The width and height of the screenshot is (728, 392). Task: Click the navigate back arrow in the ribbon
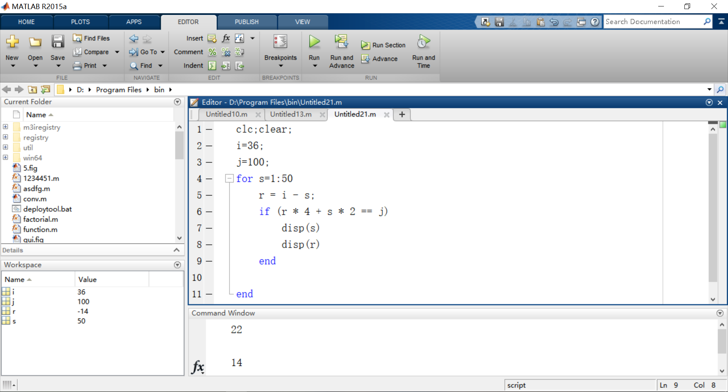[x=134, y=38]
